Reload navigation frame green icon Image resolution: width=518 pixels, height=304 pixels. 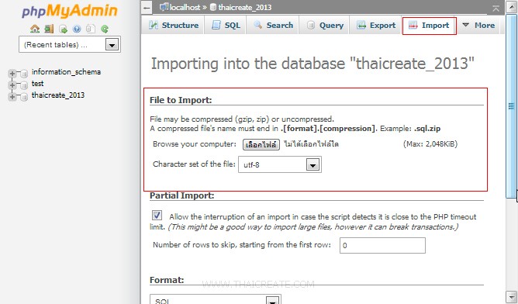105,29
